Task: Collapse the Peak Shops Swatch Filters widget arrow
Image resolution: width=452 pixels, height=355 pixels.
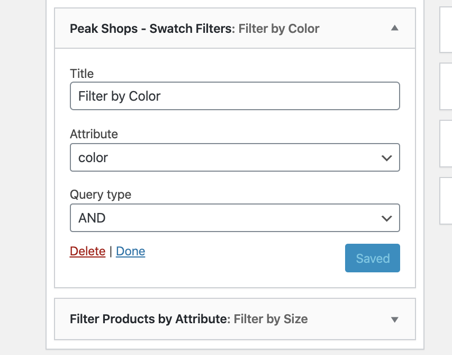Action: point(394,28)
